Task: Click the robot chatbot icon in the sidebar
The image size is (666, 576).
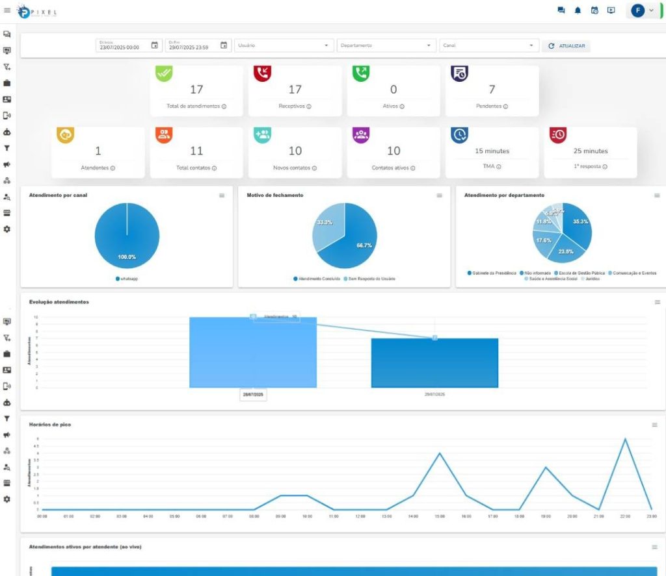Action: [7, 132]
